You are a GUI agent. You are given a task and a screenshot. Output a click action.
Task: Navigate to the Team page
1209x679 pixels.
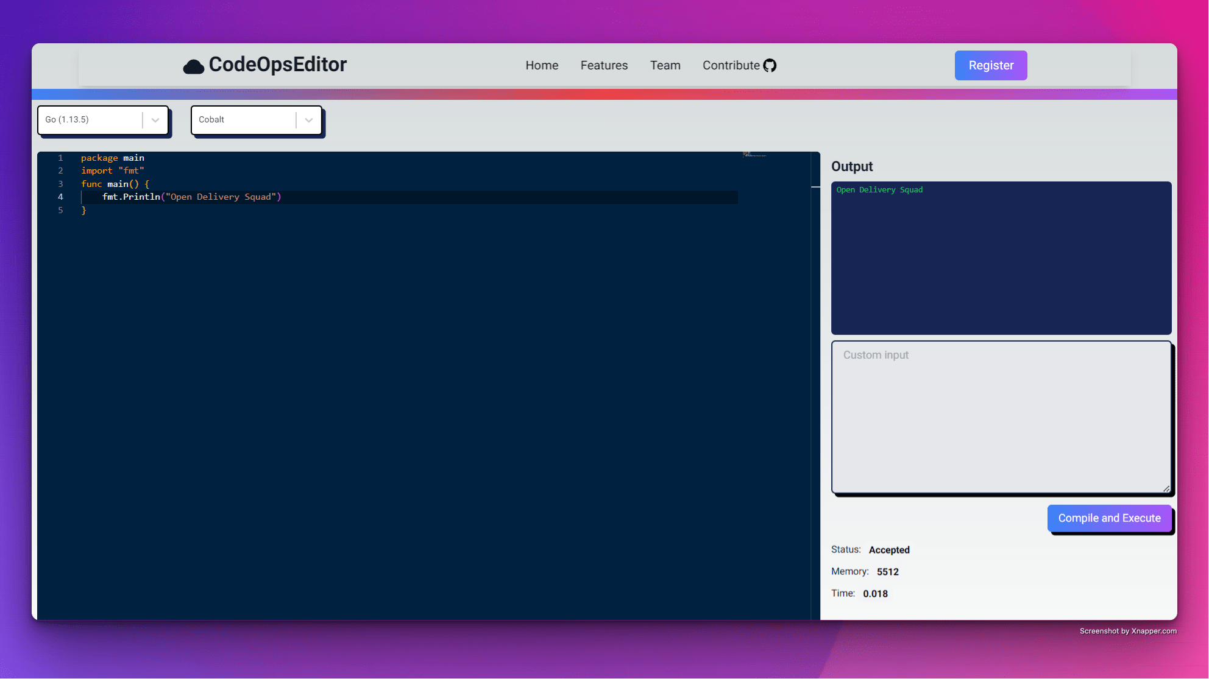pos(665,66)
